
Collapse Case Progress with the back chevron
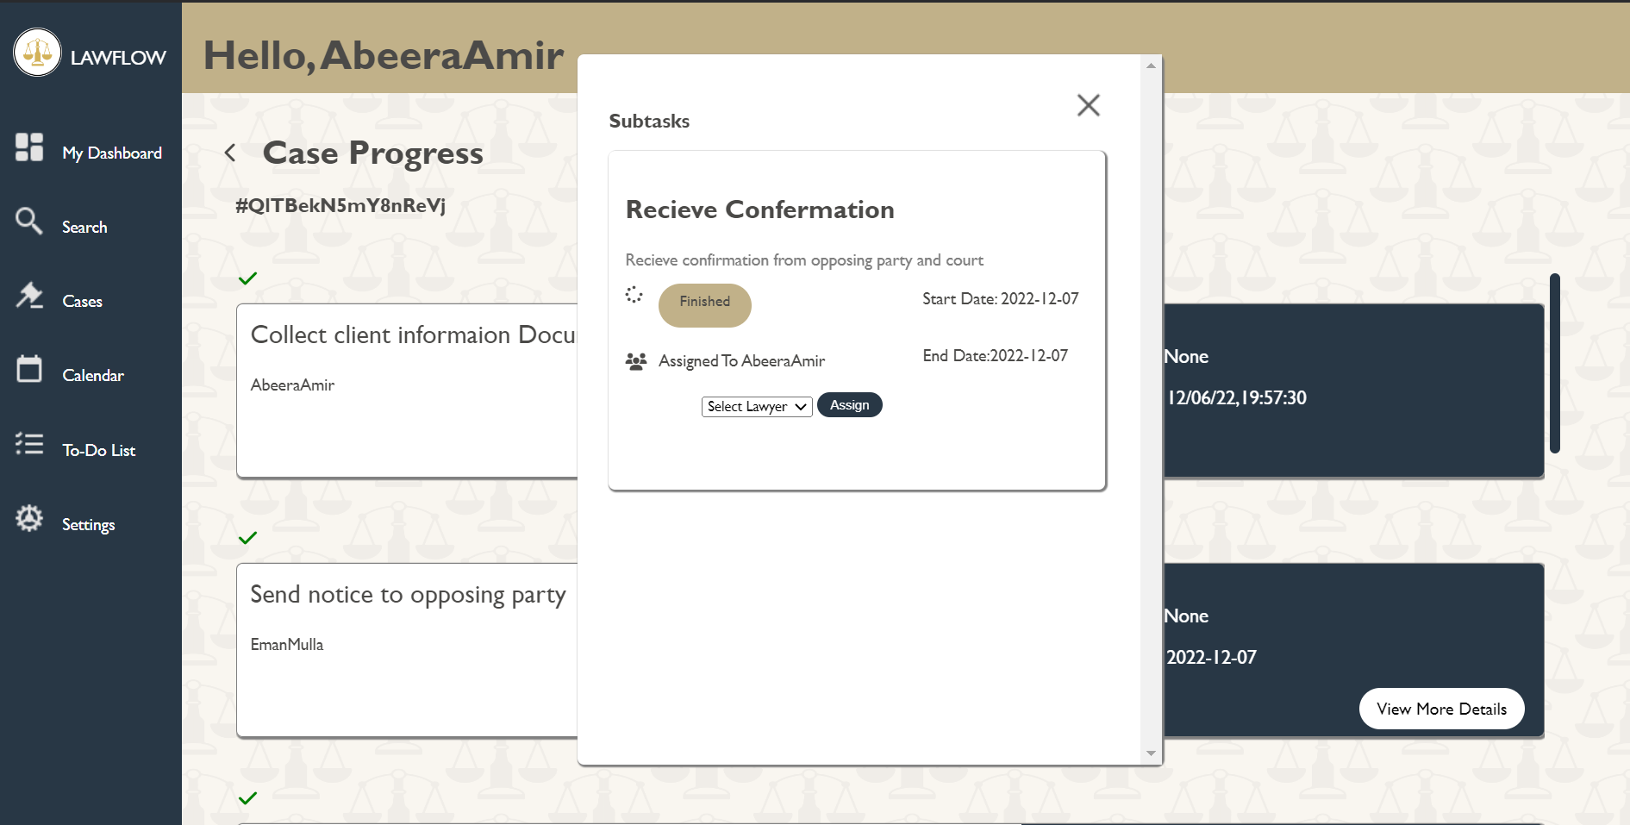pos(230,152)
